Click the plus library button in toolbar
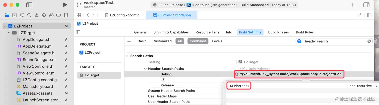 coord(352,5)
